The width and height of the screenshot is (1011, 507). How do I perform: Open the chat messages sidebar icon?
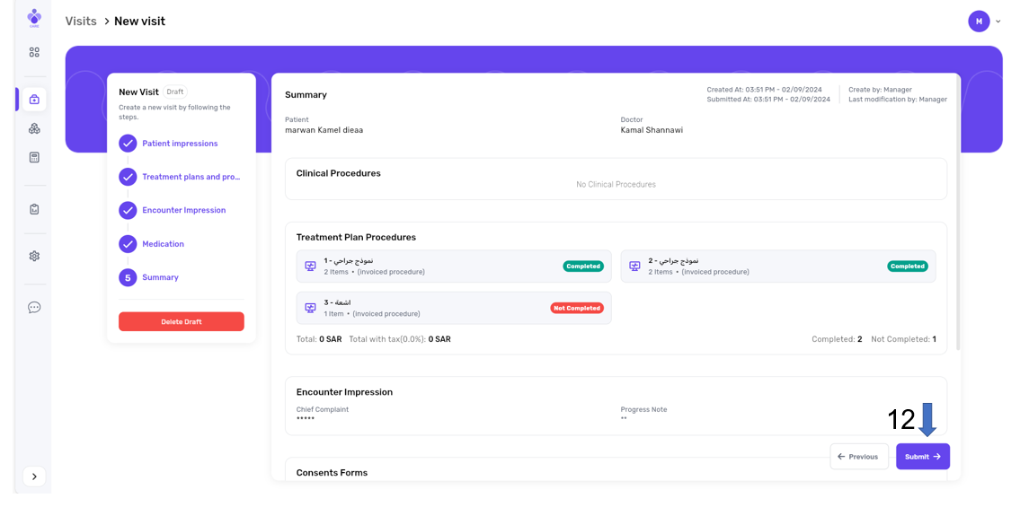[x=34, y=308]
